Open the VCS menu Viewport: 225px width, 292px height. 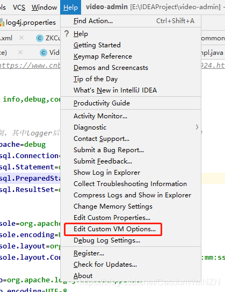coord(19,8)
